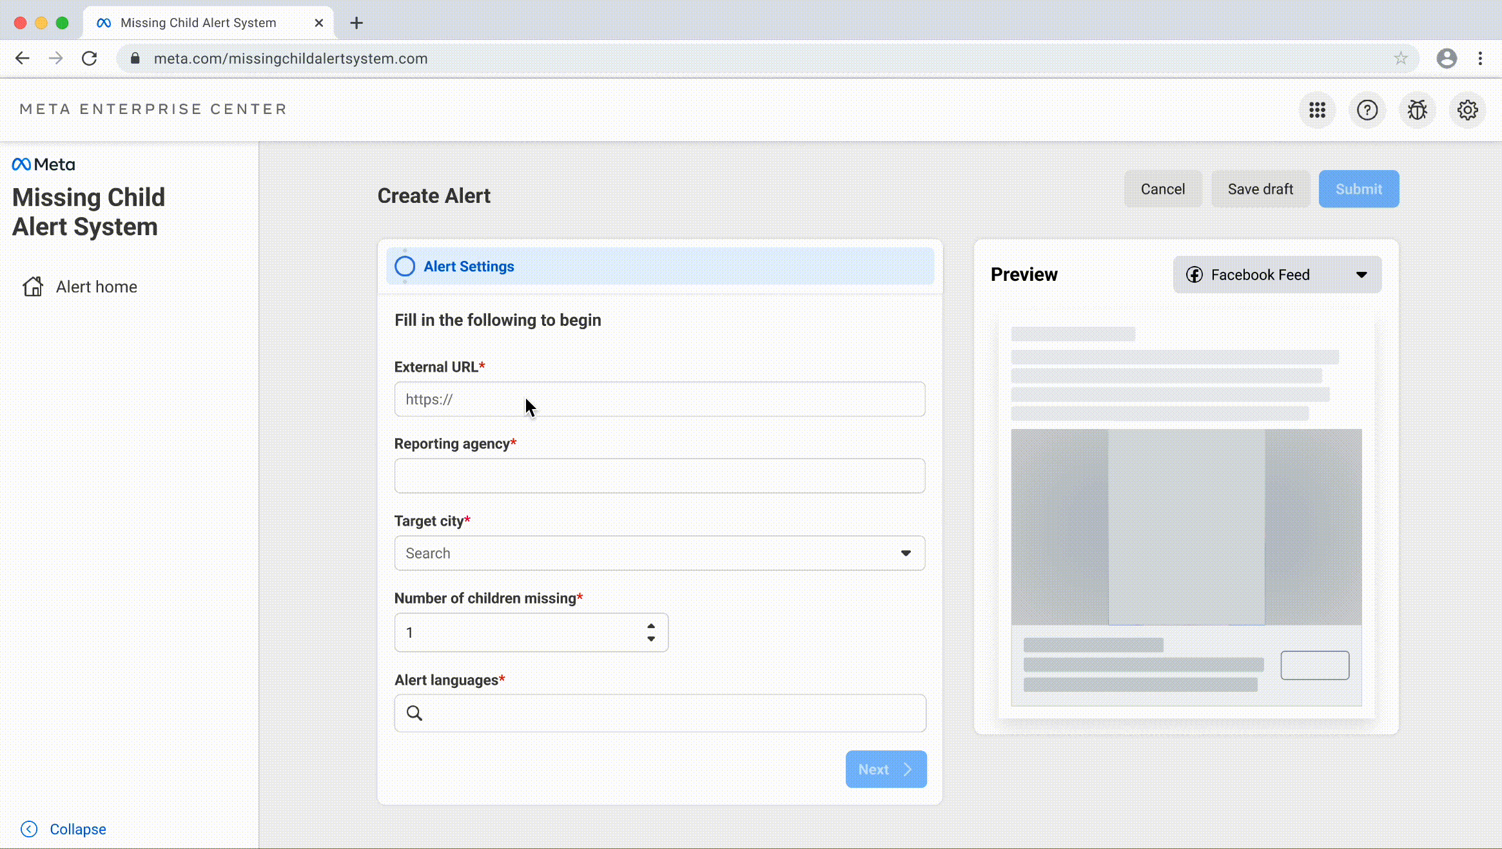Increase number of children missing
The width and height of the screenshot is (1502, 849).
coord(651,626)
